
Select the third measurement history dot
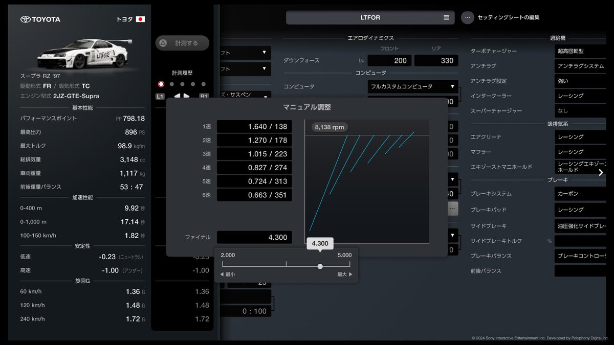[182, 84]
